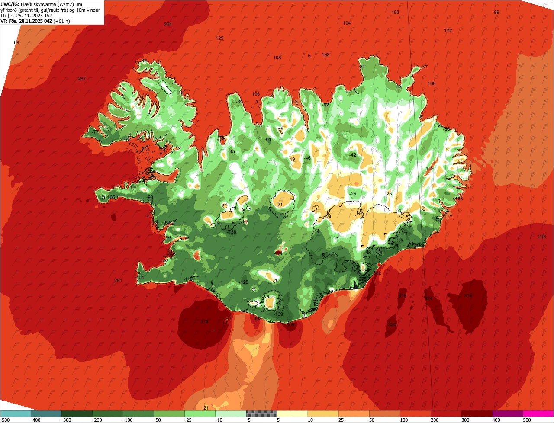
Task: Select the legend swatch between 100 and 200
Action: (415, 413)
